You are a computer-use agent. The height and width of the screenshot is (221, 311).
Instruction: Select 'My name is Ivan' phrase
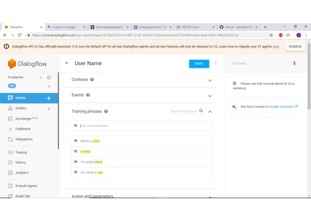[142, 172]
